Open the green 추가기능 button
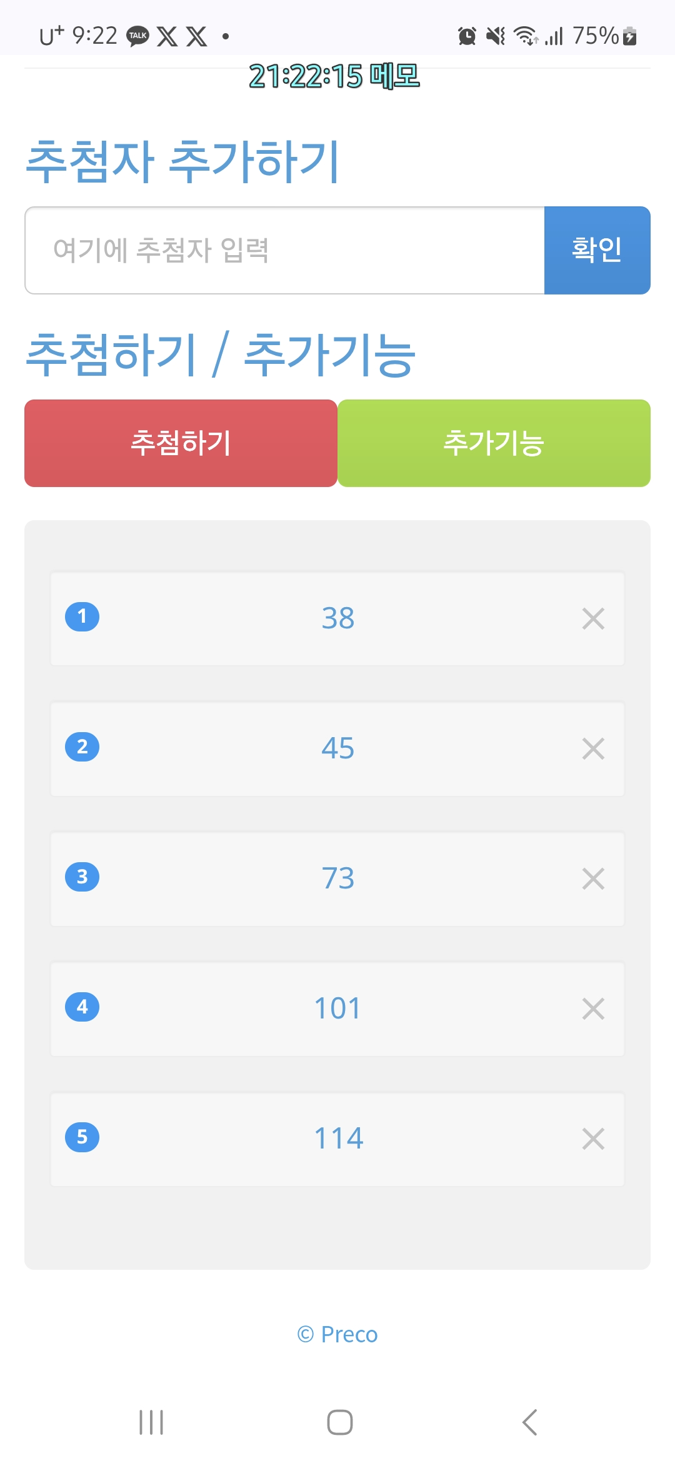The width and height of the screenshot is (675, 1463). click(494, 443)
